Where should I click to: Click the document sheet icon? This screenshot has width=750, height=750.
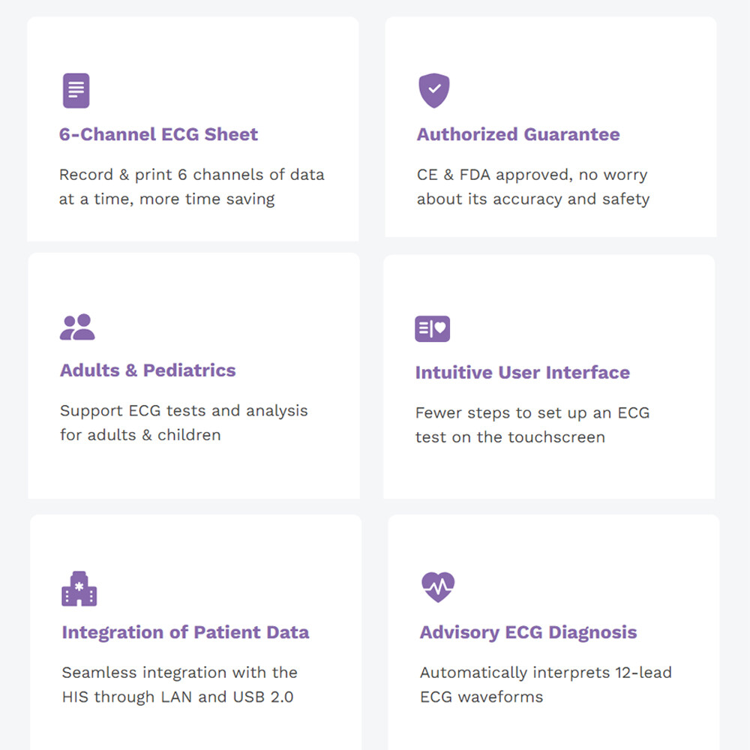(x=76, y=91)
